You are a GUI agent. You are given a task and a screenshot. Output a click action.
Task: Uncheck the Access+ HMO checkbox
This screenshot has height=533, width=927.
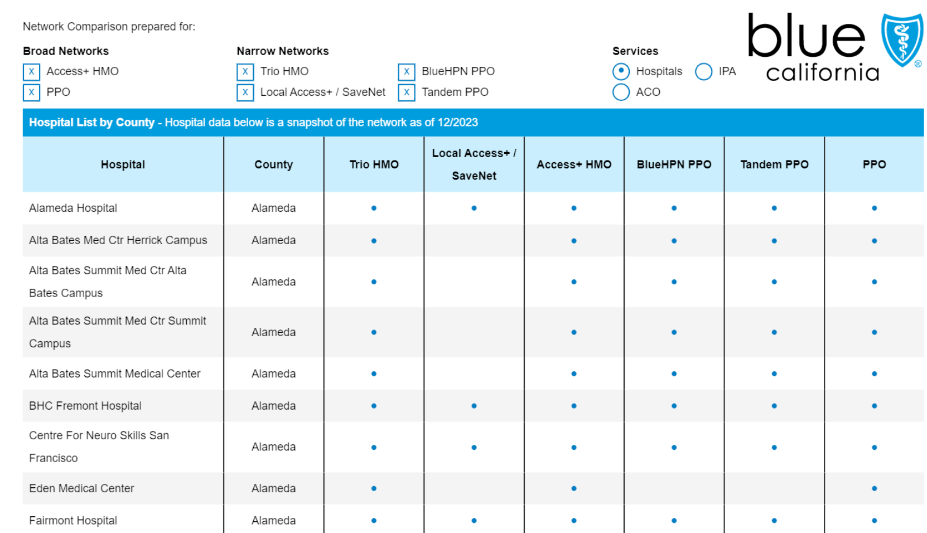point(32,72)
